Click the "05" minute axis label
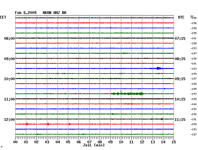The width and height of the screenshot is (198, 150). 68,142
